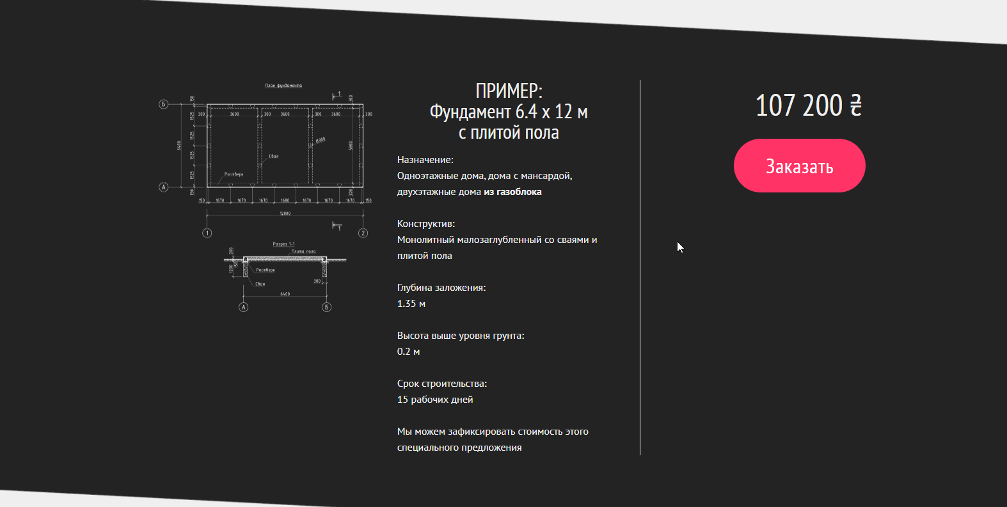This screenshot has width=1007, height=507.
Task: Click the 15 рабочих дней text
Action: (x=435, y=400)
